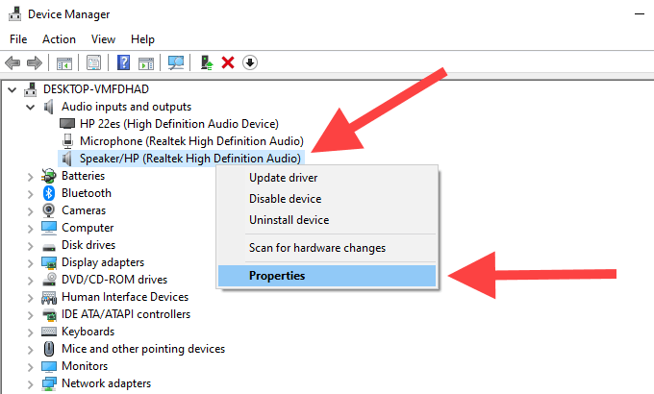Click the Bluetooth category icon
The image size is (654, 394).
[50, 193]
